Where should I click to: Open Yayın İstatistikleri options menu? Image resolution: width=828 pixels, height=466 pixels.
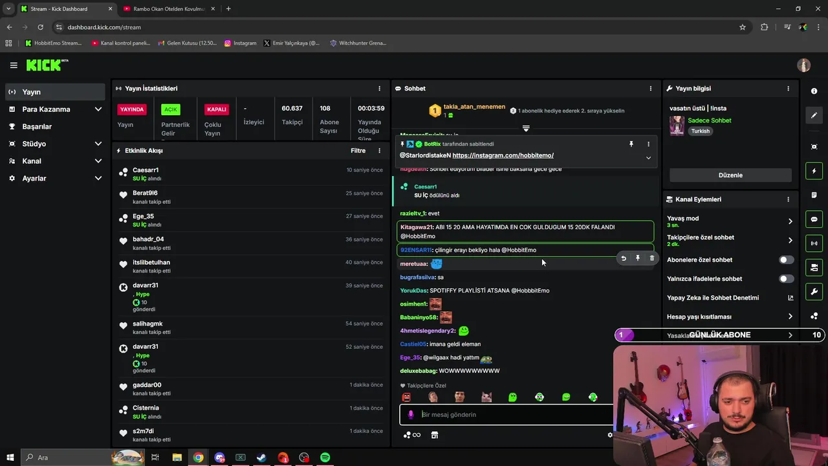coord(380,88)
